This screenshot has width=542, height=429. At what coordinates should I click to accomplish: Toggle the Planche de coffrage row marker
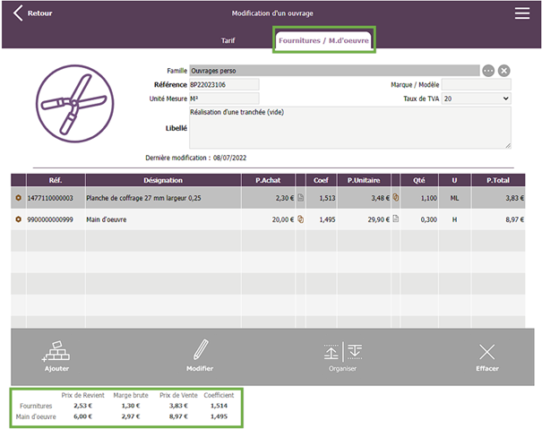(18, 197)
